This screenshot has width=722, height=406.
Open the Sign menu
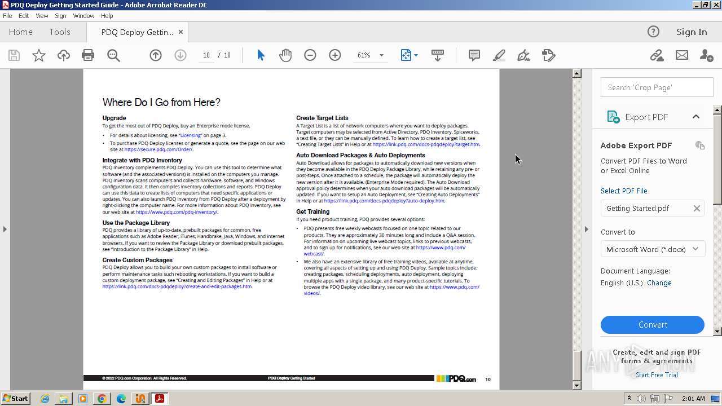[x=60, y=16]
